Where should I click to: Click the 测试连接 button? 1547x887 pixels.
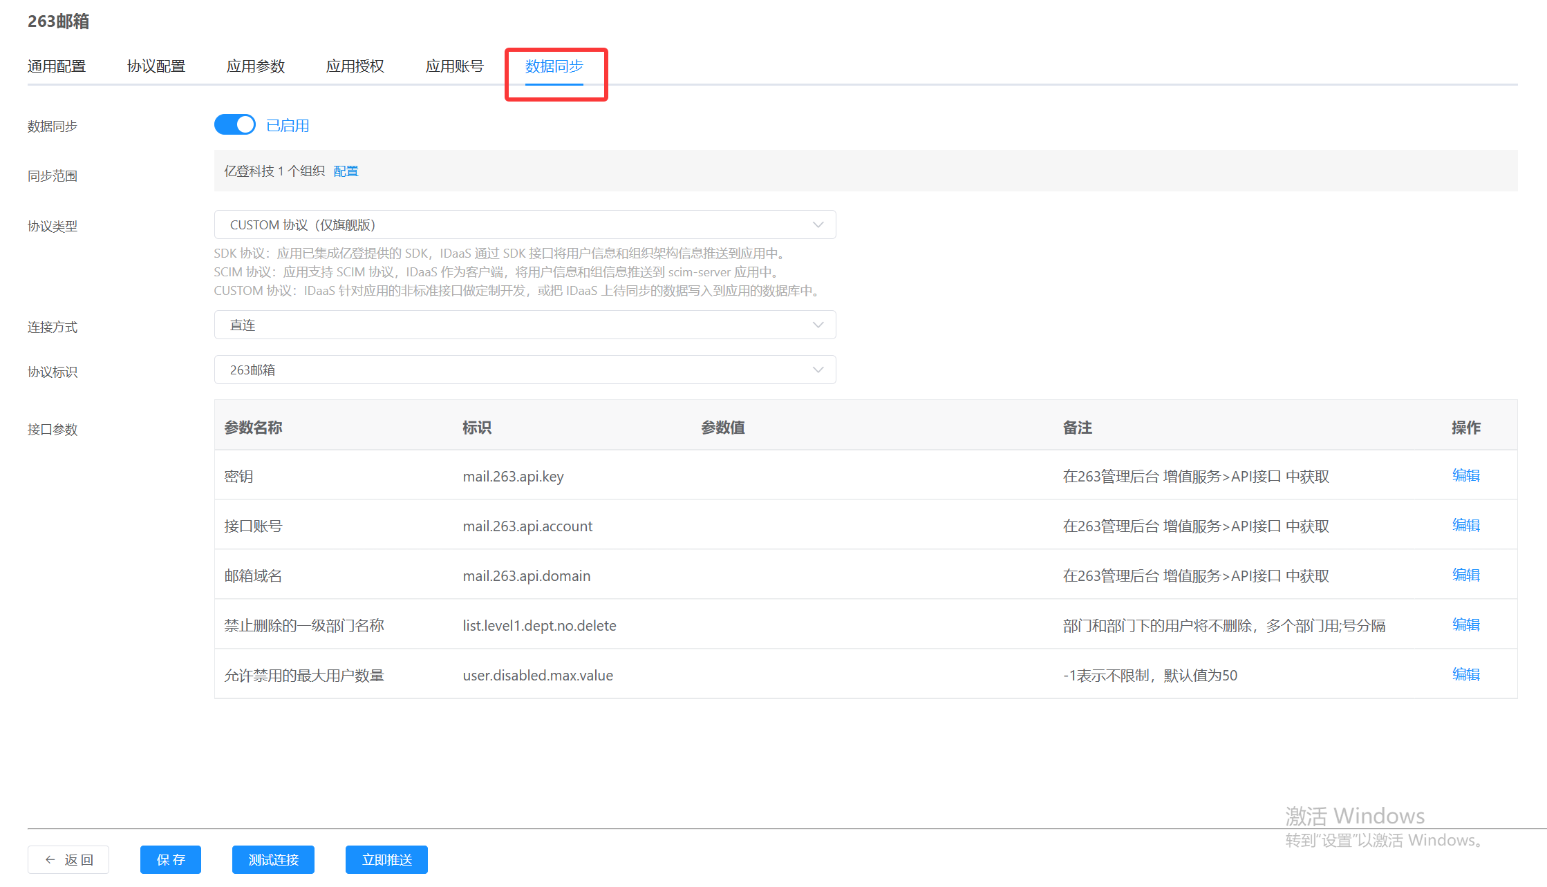point(273,860)
